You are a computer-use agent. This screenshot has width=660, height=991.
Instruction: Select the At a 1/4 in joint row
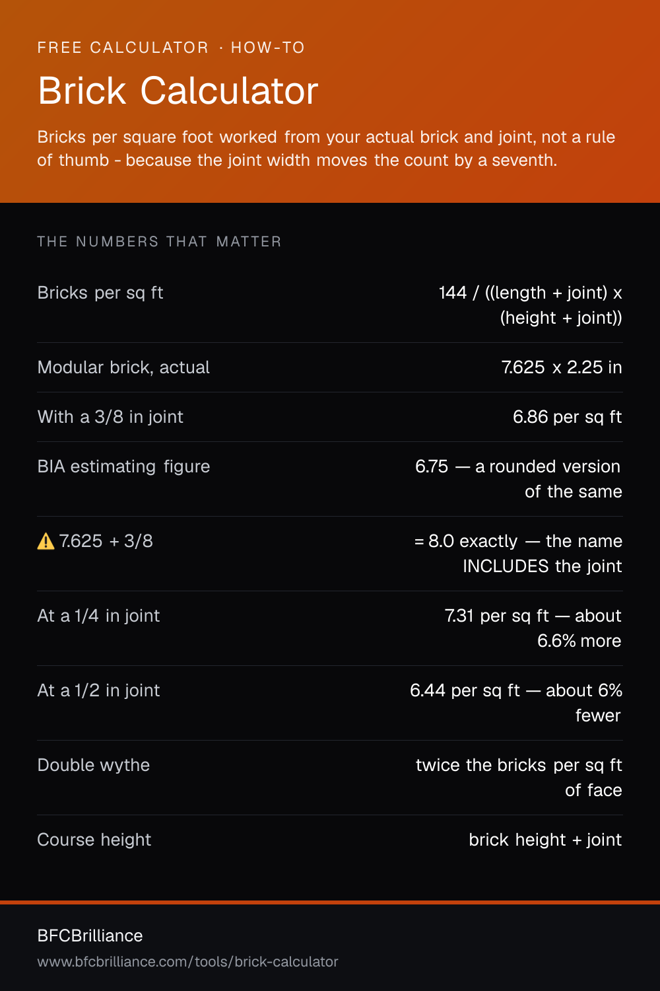coord(330,628)
